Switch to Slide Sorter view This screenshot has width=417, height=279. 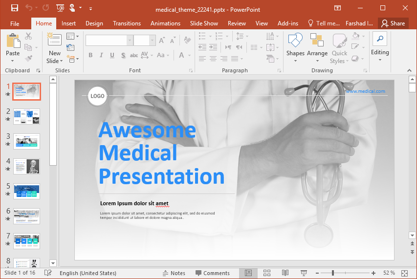tap(267, 273)
